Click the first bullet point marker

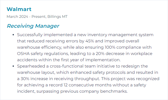coord(13,35)
